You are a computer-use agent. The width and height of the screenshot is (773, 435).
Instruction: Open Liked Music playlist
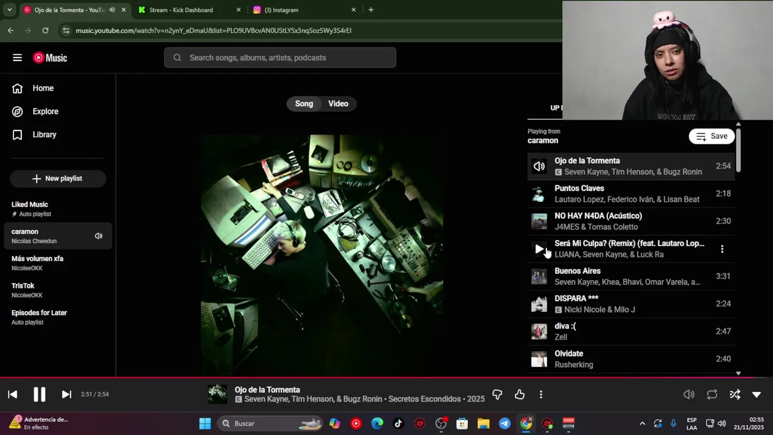click(x=57, y=209)
